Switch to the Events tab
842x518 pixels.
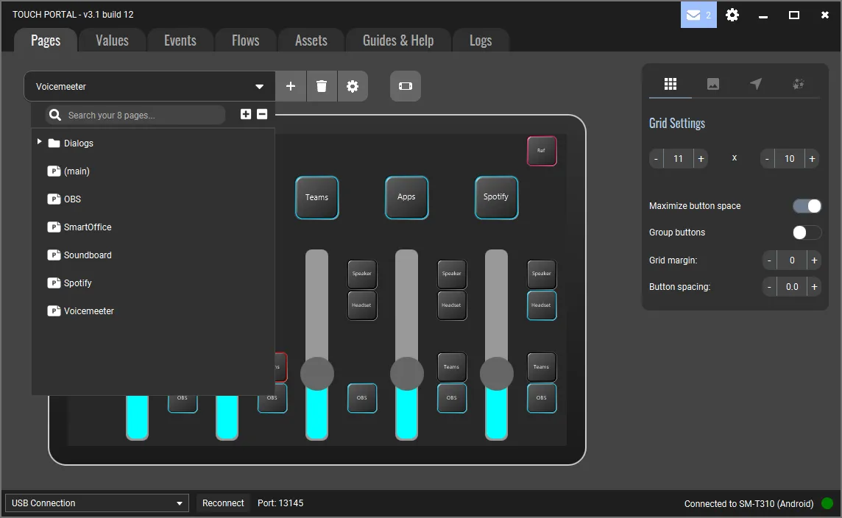point(180,40)
